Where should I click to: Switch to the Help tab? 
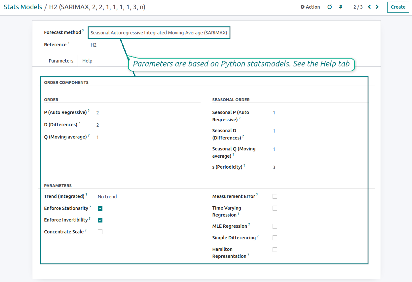click(x=87, y=61)
